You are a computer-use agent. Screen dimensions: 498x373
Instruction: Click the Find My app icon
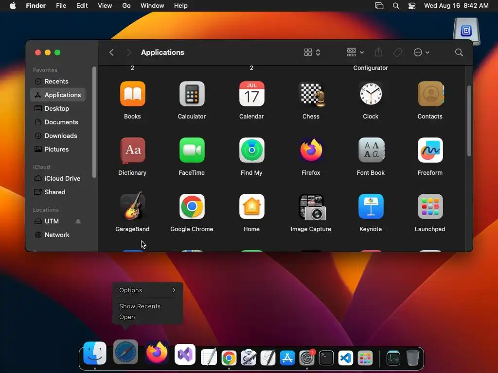(251, 150)
